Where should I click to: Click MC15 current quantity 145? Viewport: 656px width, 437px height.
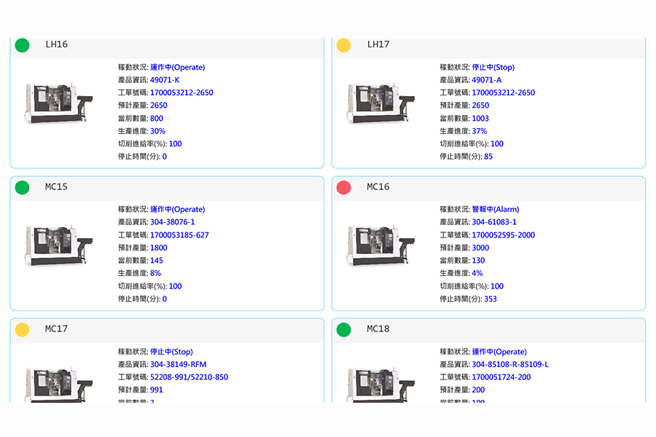click(x=157, y=261)
